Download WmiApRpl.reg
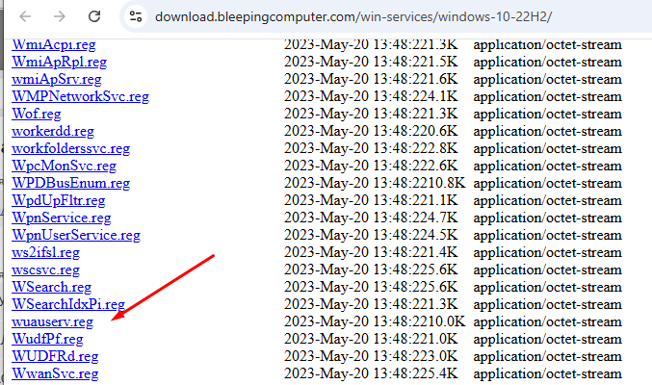This screenshot has height=385, width=652. tap(59, 62)
